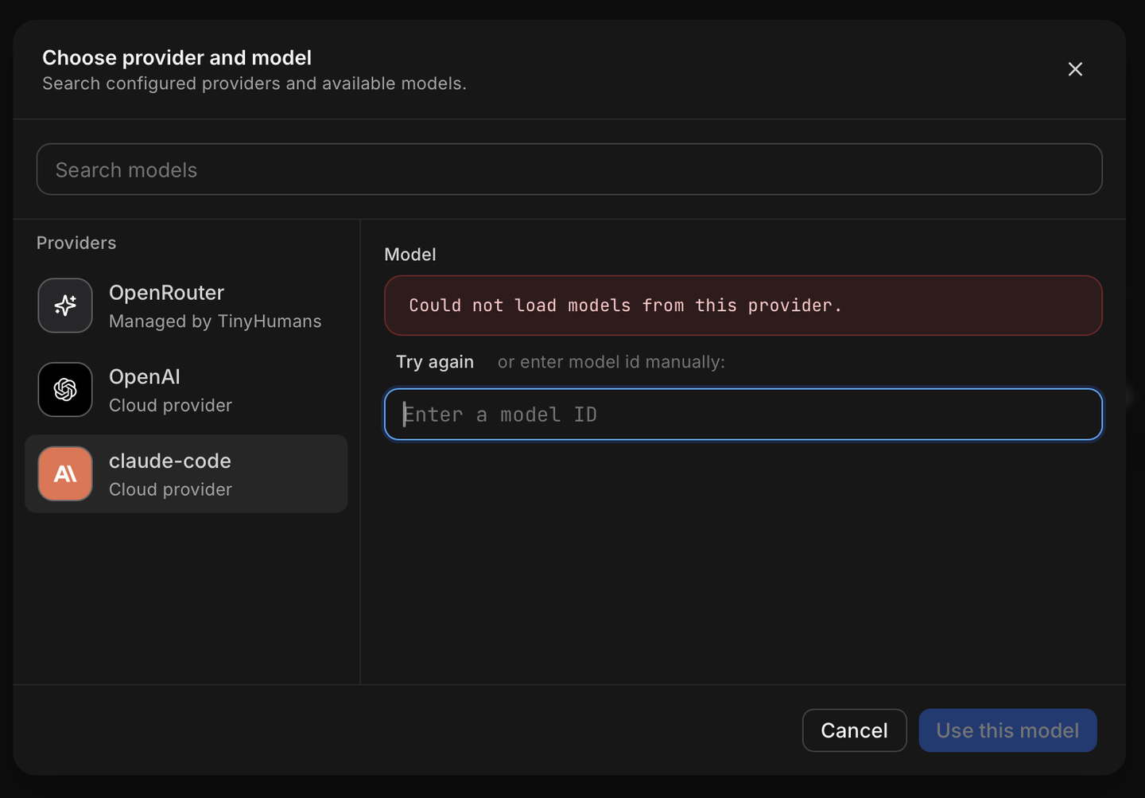The height and width of the screenshot is (798, 1145).
Task: Click Try again to reload models
Action: tap(435, 362)
